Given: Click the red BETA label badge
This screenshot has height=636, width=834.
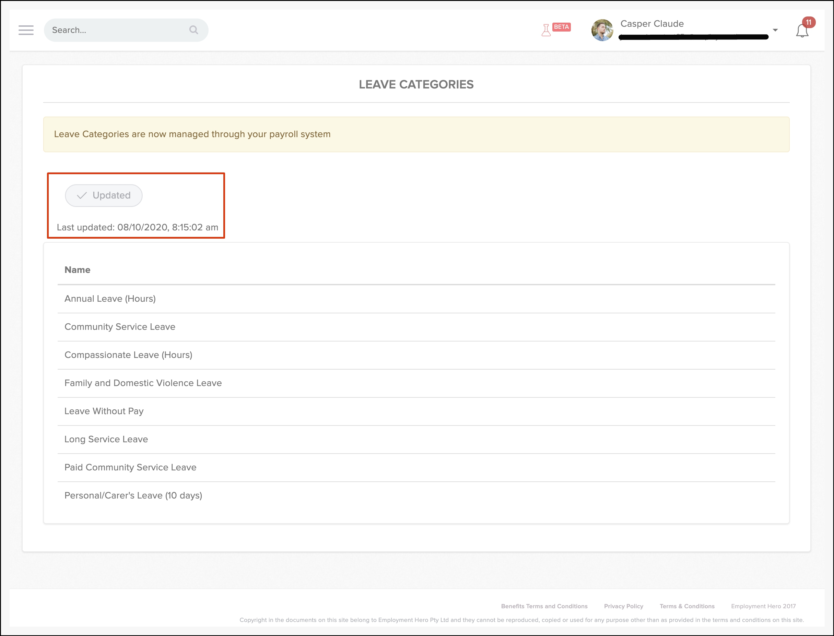Looking at the screenshot, I should [x=561, y=27].
